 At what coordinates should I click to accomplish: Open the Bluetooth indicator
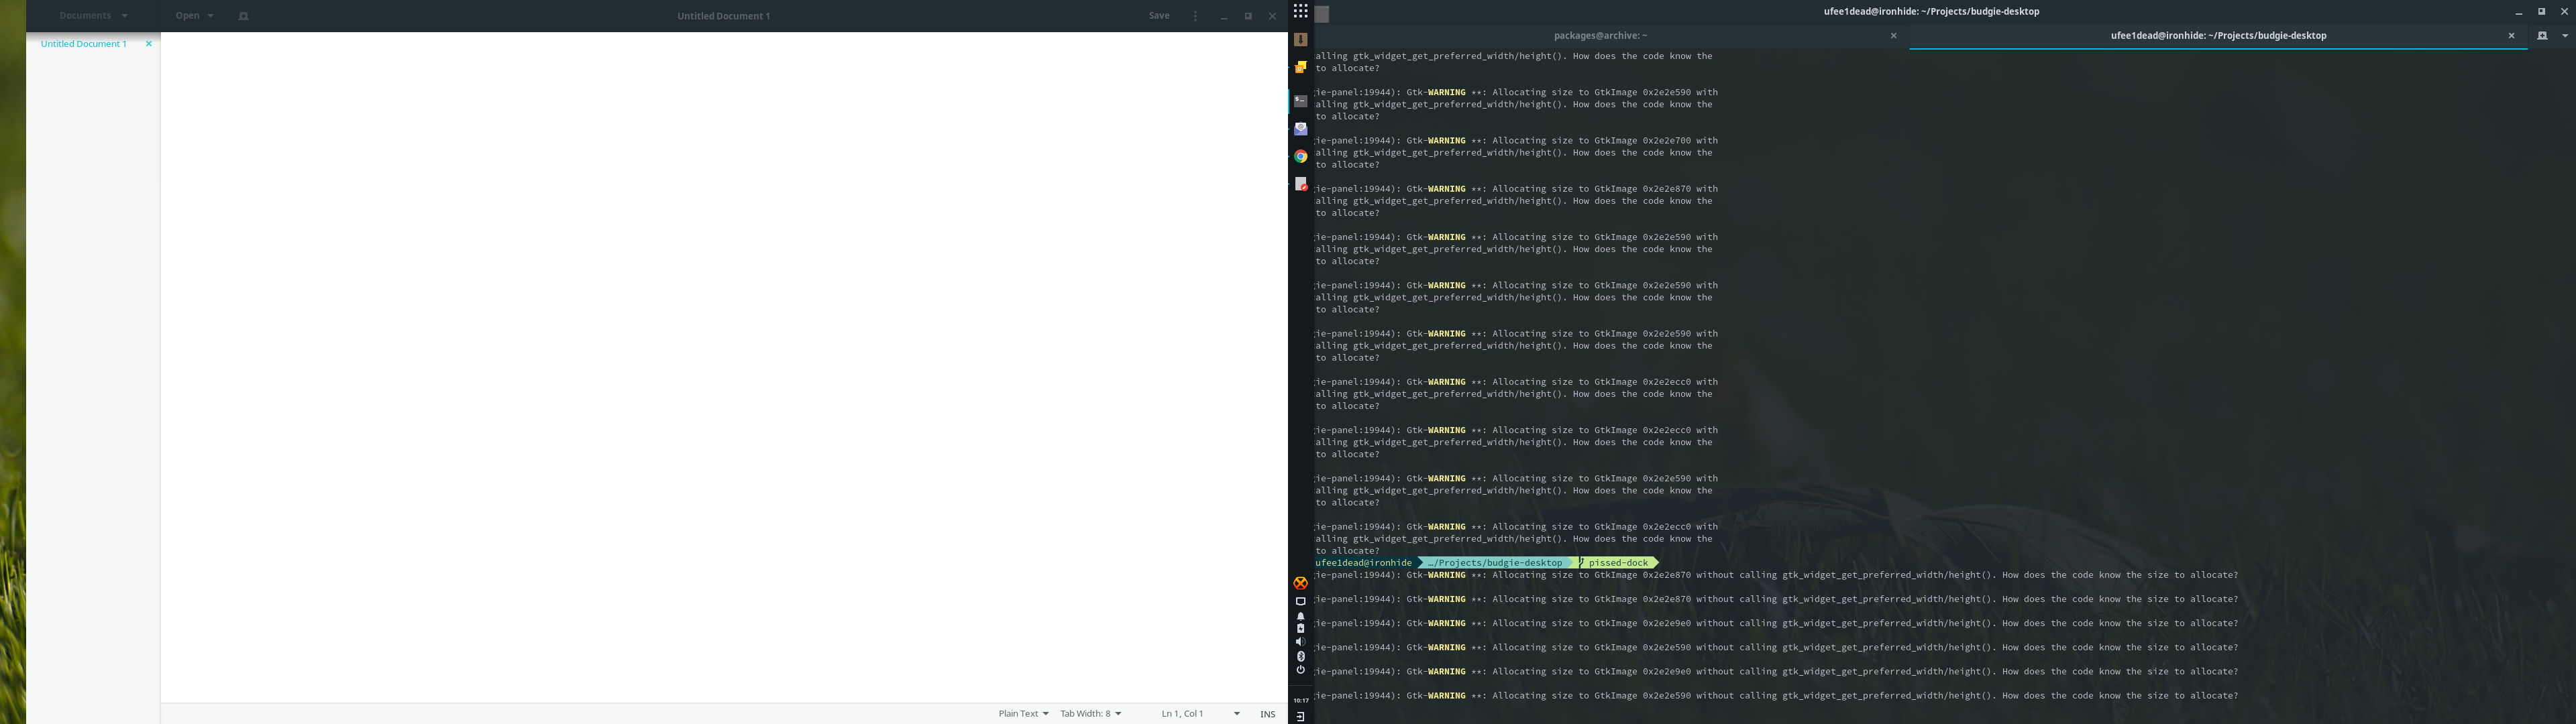1301,656
